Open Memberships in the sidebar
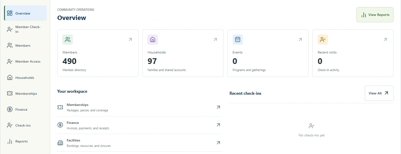The width and height of the screenshot is (401, 154). coord(25,93)
